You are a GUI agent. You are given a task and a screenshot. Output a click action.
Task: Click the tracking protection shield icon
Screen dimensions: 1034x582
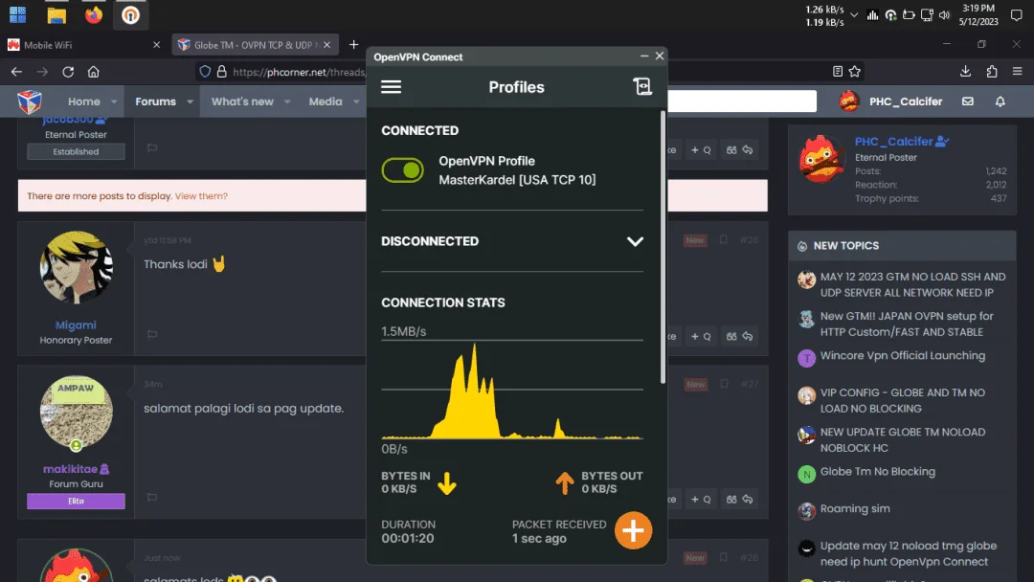[205, 72]
